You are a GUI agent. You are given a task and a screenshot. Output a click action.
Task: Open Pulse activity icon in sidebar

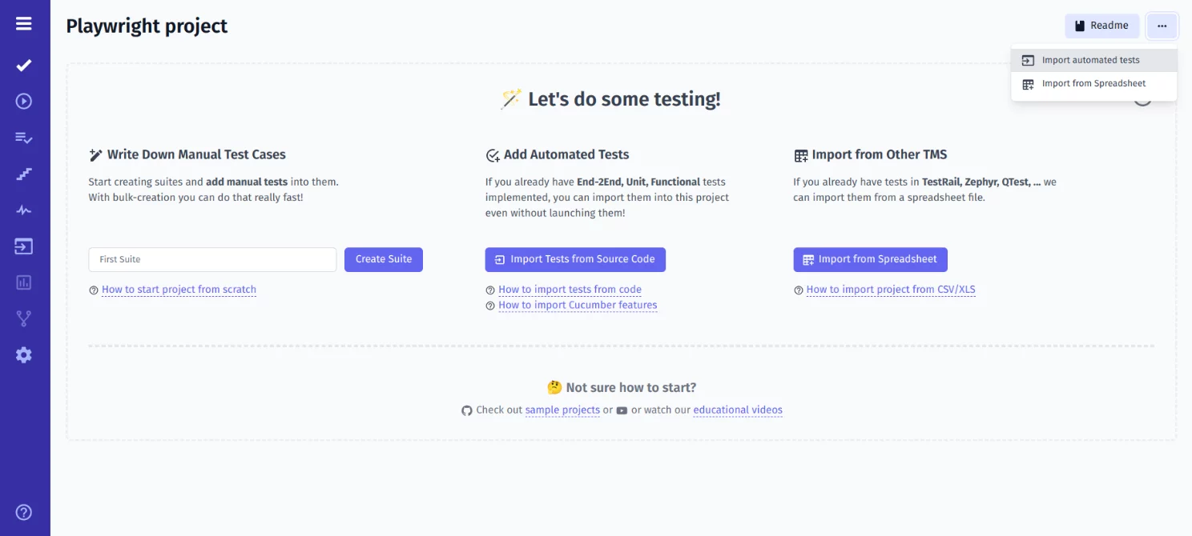pyautogui.click(x=24, y=210)
